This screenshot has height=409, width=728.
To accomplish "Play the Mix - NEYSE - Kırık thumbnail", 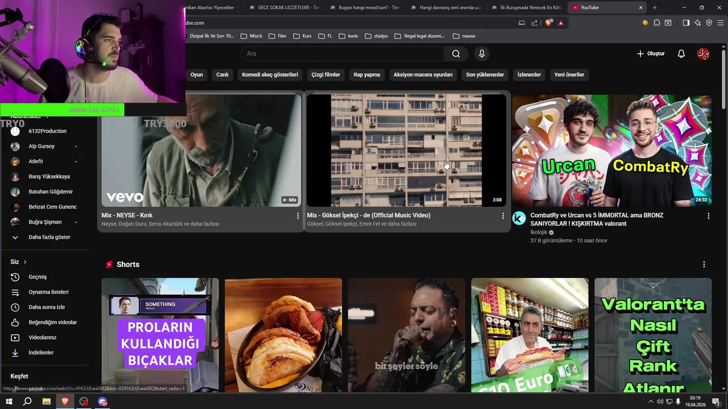I will tap(201, 150).
